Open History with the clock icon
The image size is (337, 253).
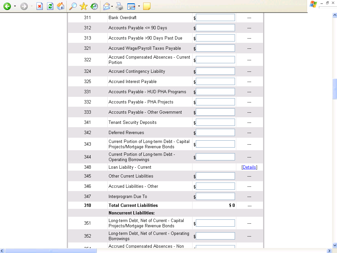pos(94,6)
